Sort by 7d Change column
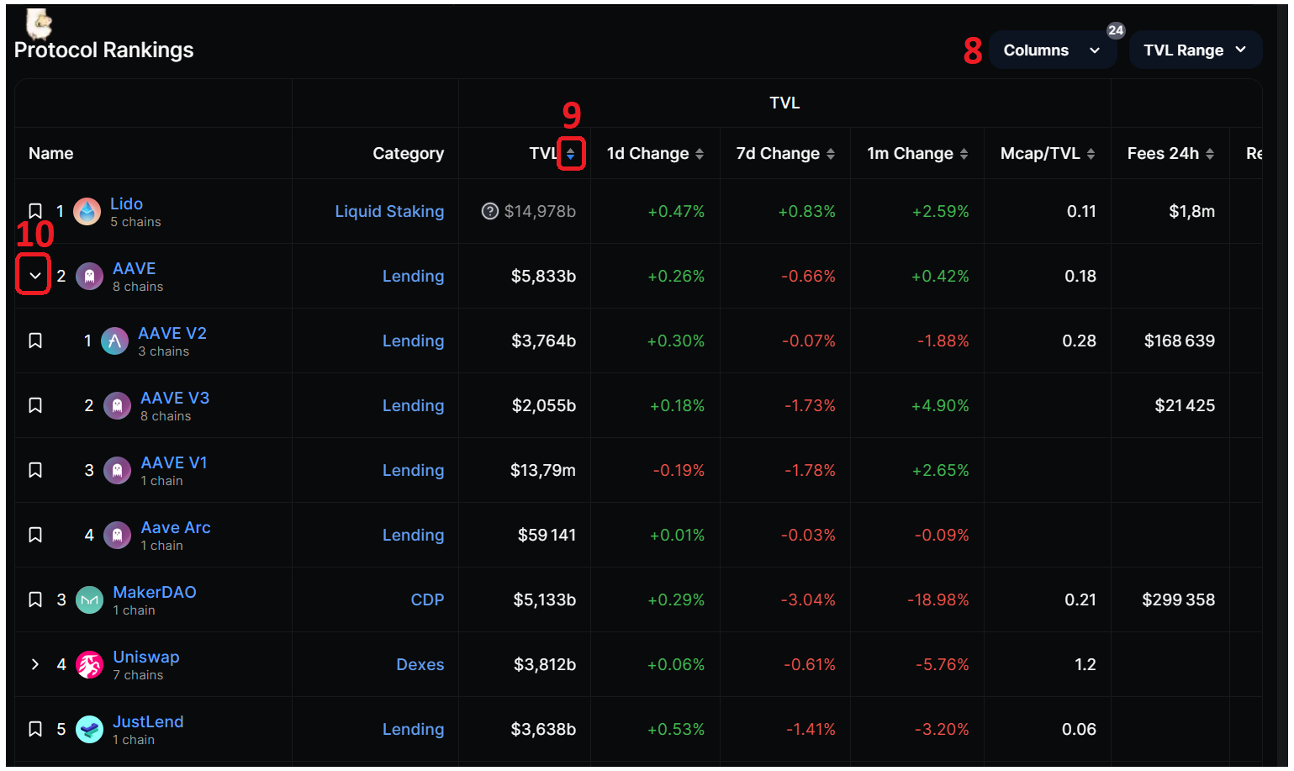Screen dimensions: 1294x771 pos(831,154)
